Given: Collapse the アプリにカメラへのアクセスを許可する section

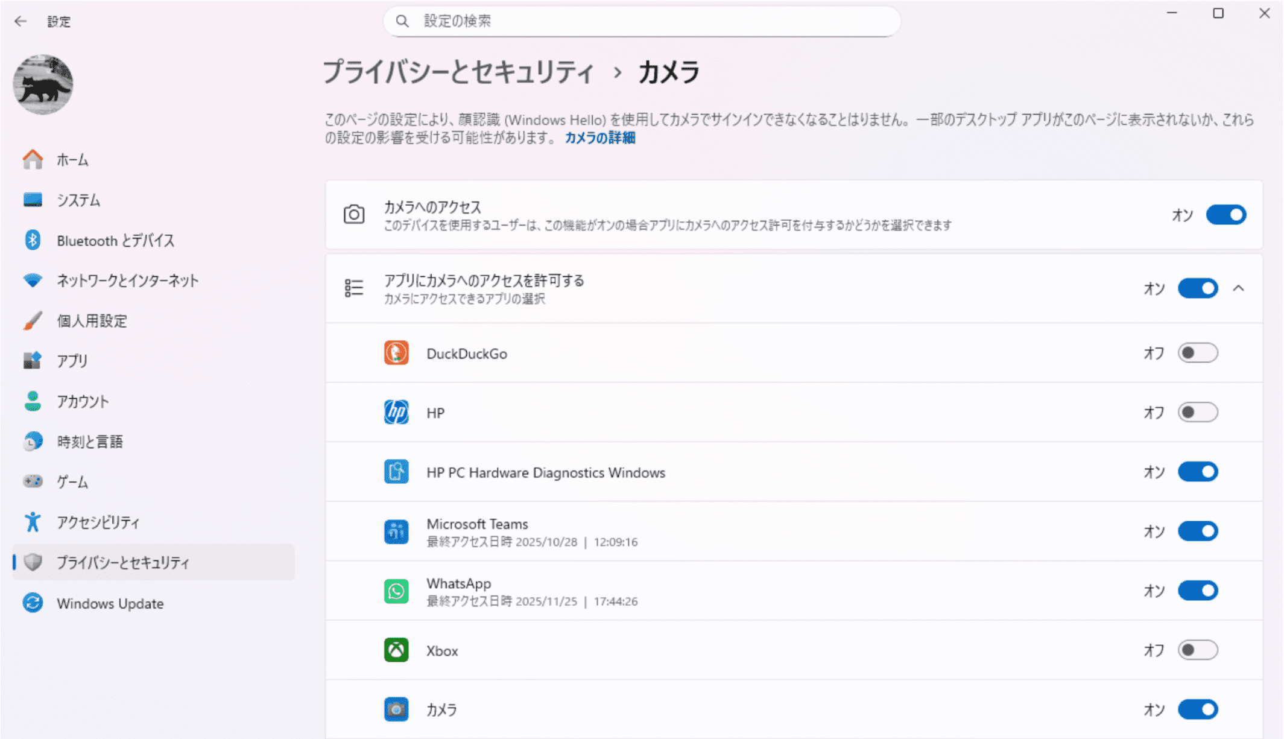Looking at the screenshot, I should point(1238,288).
